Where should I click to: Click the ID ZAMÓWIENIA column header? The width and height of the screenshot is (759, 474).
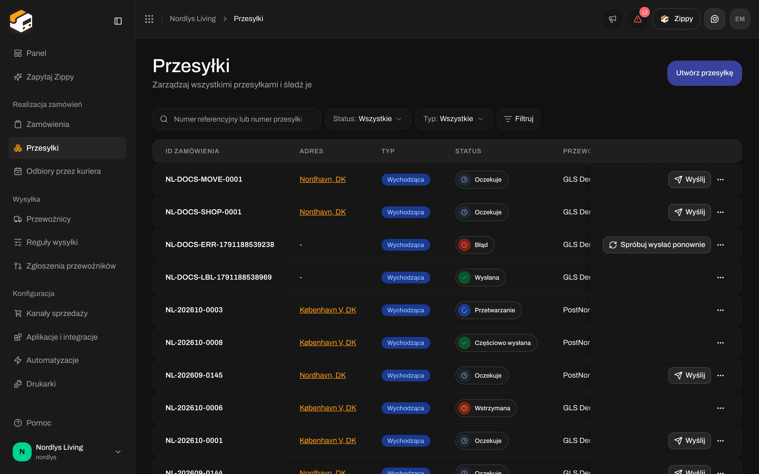(192, 151)
